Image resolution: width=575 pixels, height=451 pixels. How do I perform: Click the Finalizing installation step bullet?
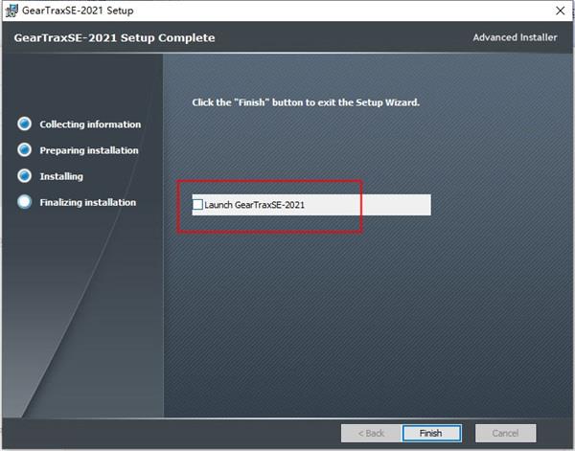coord(25,202)
